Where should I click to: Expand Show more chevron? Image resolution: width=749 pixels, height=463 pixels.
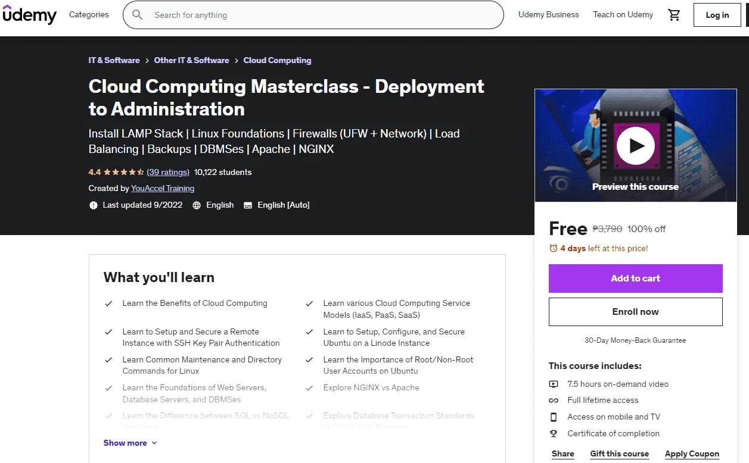154,443
